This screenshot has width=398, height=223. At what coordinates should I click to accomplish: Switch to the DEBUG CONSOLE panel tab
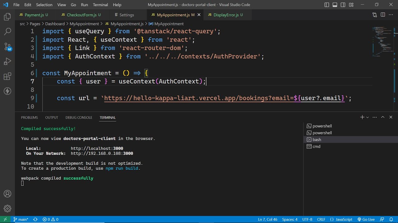79,118
